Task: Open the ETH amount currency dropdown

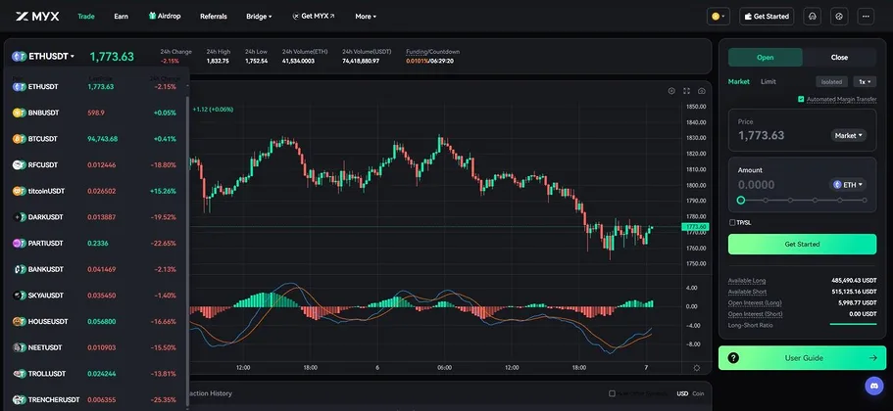Action: 849,184
